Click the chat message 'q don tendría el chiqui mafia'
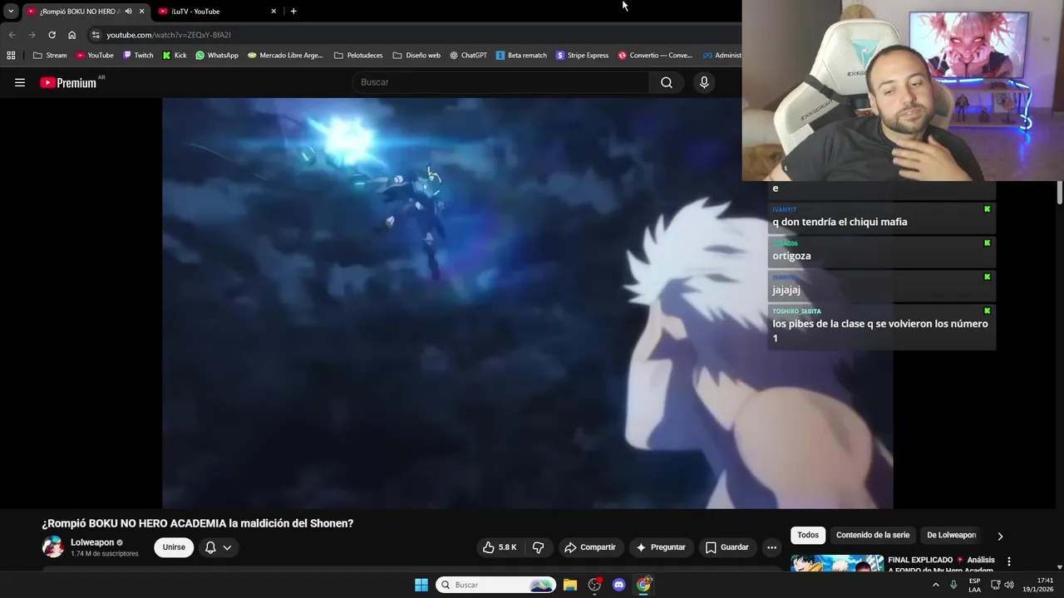The width and height of the screenshot is (1064, 598). click(x=840, y=222)
